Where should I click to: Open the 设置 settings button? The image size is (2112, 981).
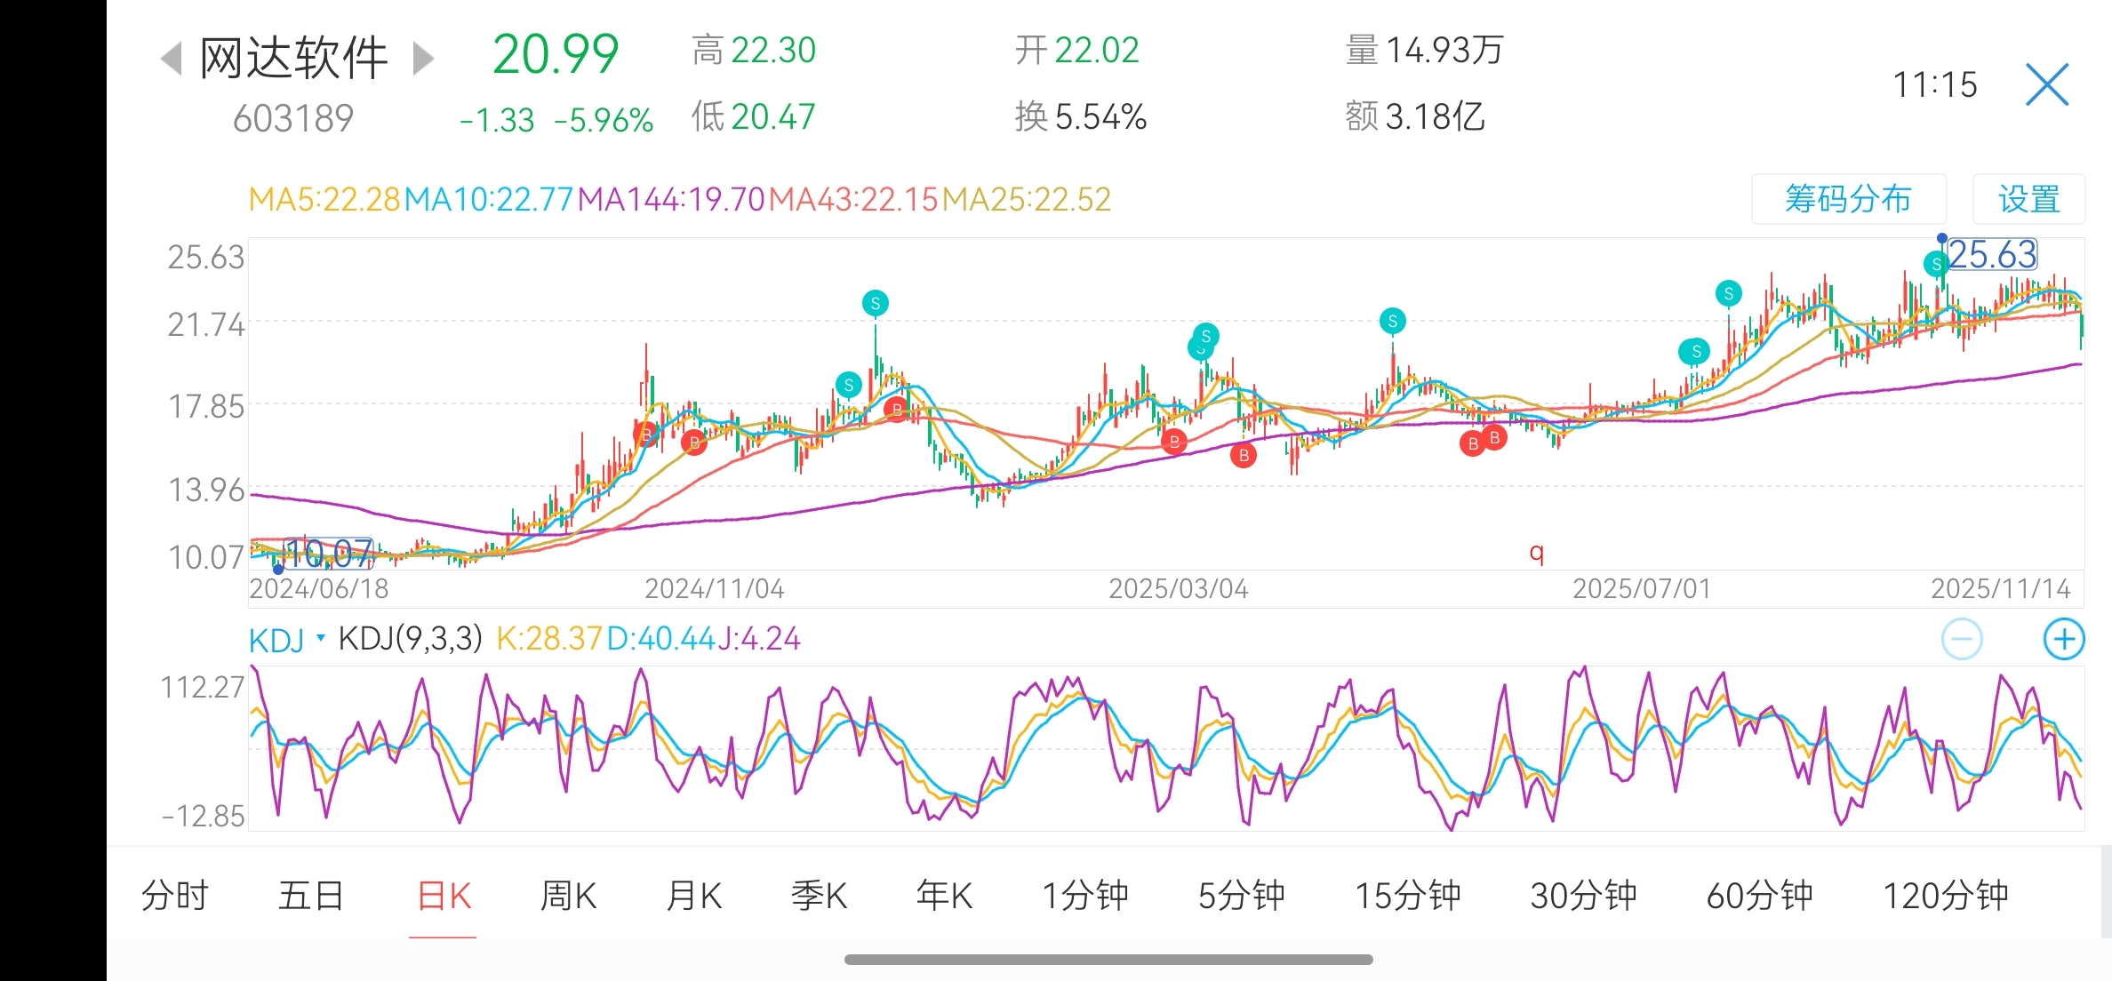point(2028,199)
